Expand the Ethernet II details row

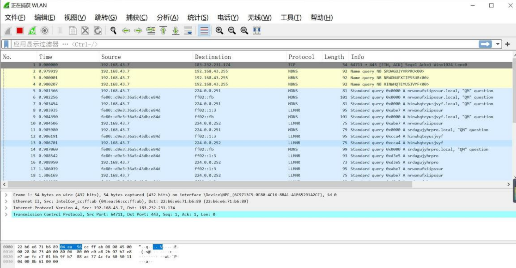point(6,201)
